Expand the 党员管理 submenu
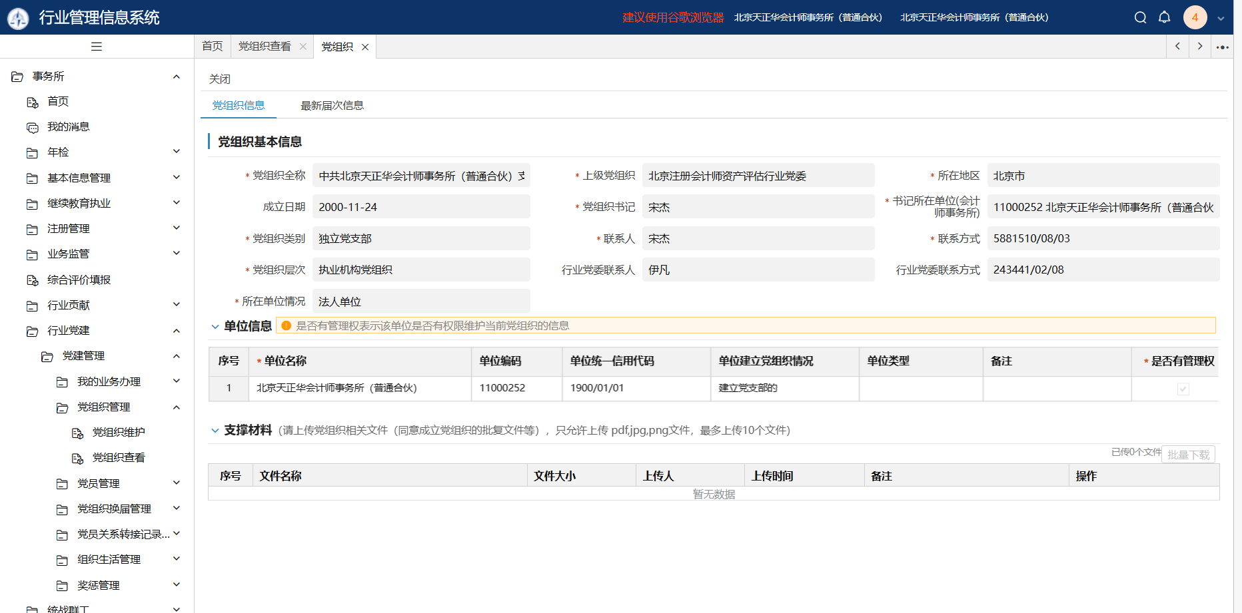The width and height of the screenshot is (1242, 613). pyautogui.click(x=177, y=483)
